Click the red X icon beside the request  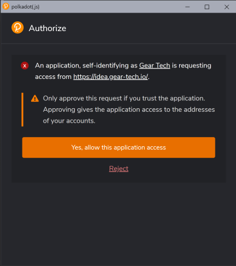pos(25,66)
